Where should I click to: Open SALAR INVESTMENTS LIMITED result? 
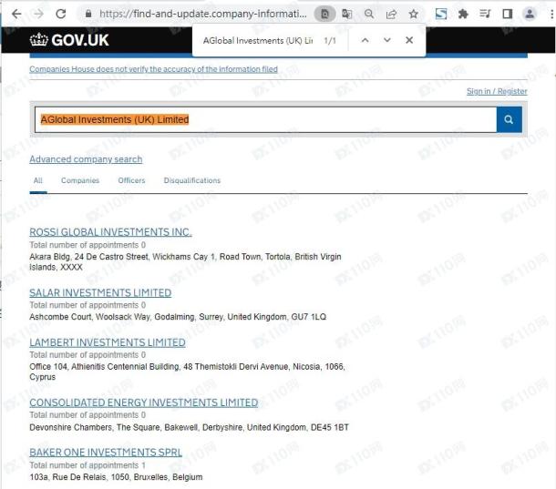click(100, 292)
